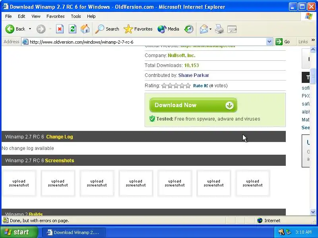Click the scrollbar down arrow

pos(313,212)
